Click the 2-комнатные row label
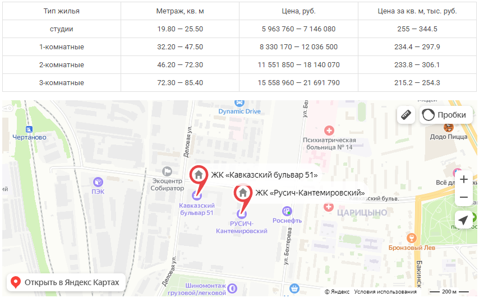Screen dimensions: 479x298 (61, 65)
